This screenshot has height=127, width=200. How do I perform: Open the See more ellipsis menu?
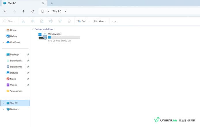coord(114,21)
